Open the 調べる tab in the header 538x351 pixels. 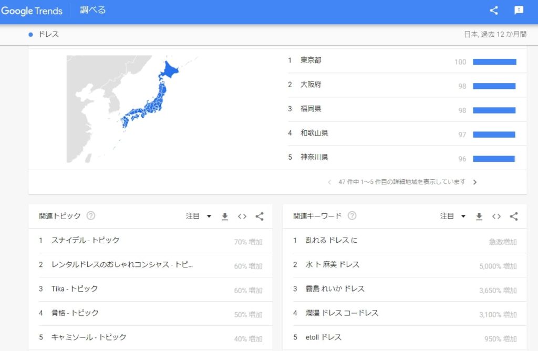(x=93, y=11)
